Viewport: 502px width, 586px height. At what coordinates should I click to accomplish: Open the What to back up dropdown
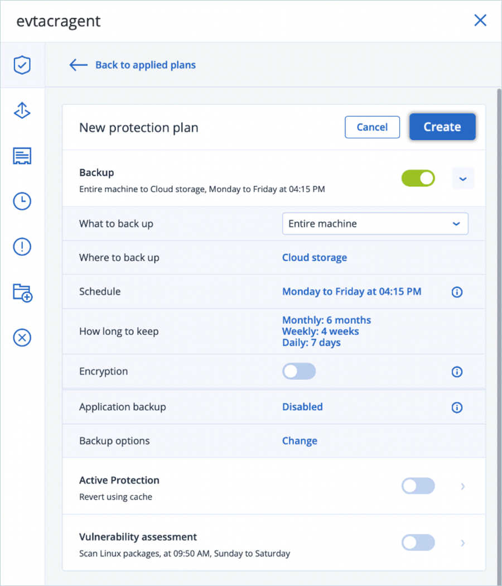point(375,224)
